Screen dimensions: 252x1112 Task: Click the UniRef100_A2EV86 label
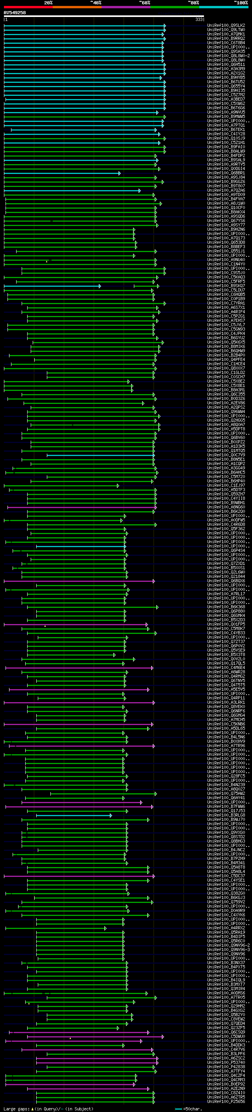click(226, 403)
